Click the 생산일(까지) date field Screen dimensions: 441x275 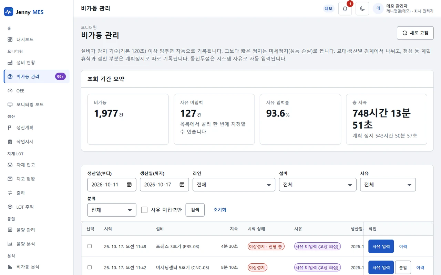[x=164, y=185]
